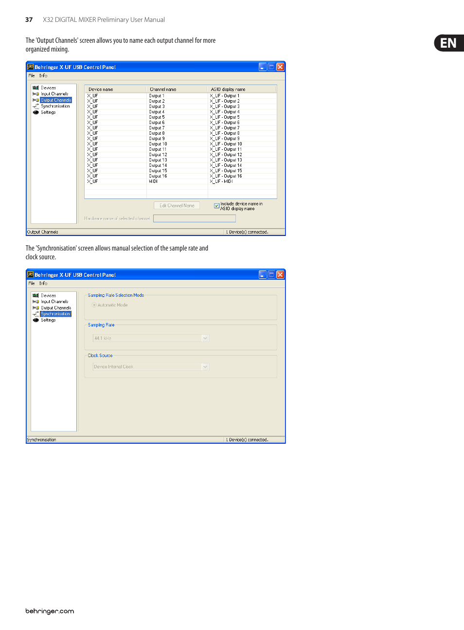
Task: Minimize the window containing Sampling Rate settings
Action: pyautogui.click(x=263, y=275)
